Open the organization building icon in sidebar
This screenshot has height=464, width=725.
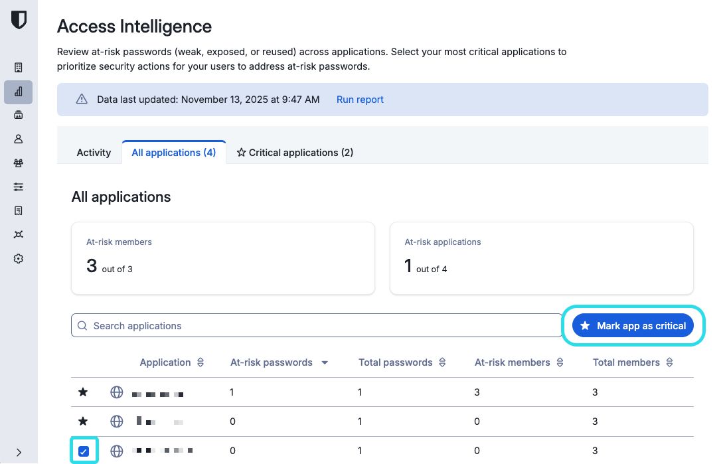click(x=19, y=68)
